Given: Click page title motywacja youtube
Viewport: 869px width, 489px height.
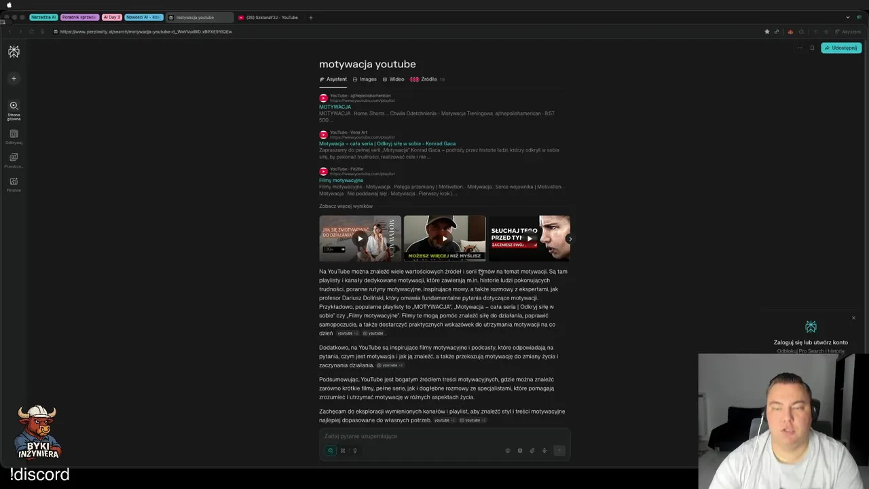Looking at the screenshot, I should click(x=367, y=64).
